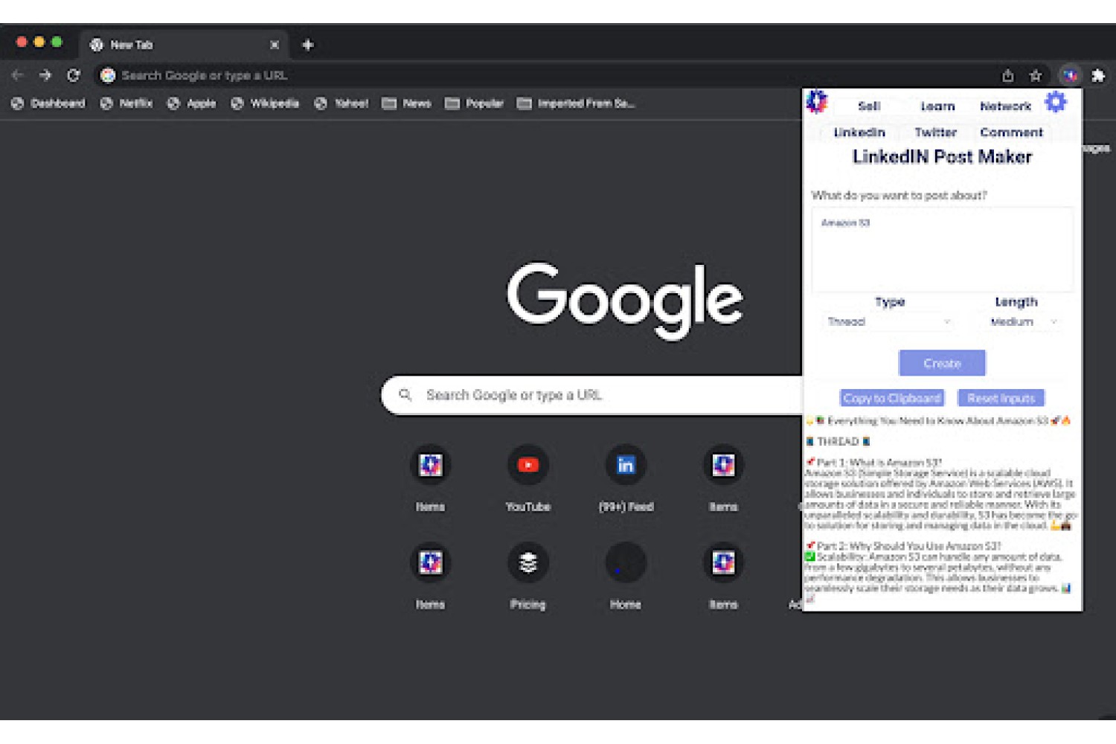Select the New Tab browser tab
The height and width of the screenshot is (744, 1116).
tap(184, 45)
